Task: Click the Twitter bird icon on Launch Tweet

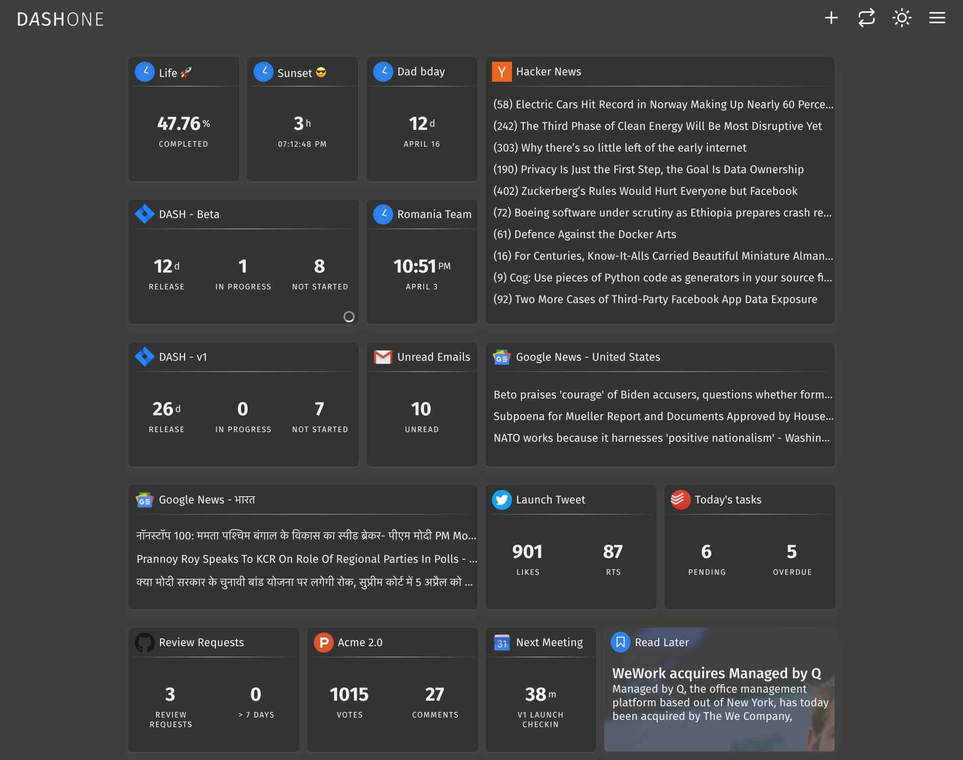Action: (502, 500)
